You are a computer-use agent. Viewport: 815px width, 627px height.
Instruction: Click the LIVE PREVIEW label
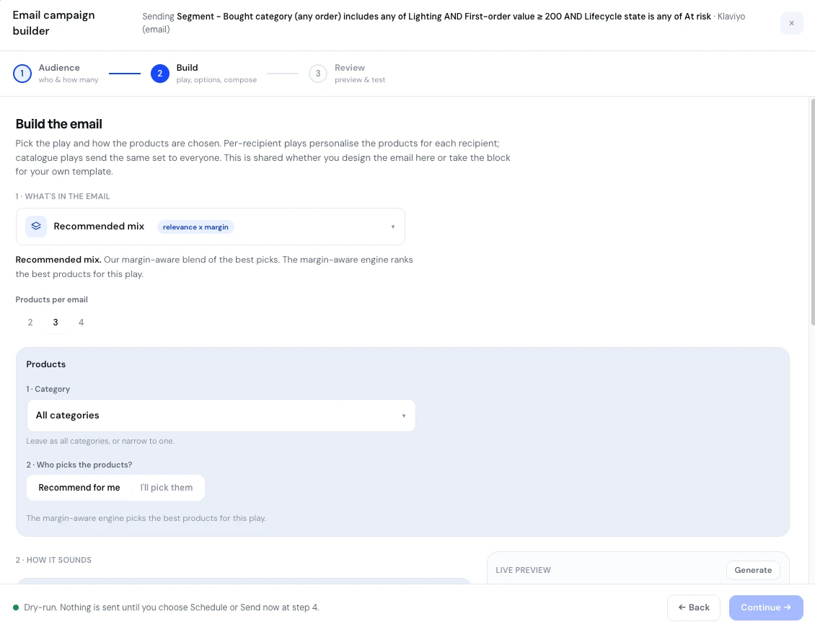pos(523,570)
